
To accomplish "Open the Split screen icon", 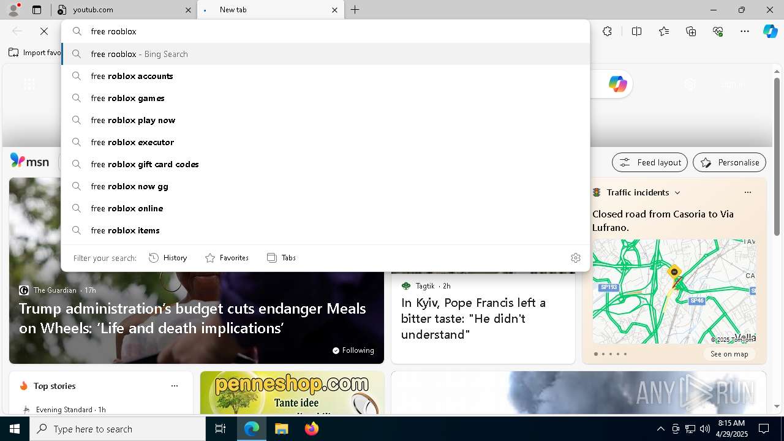I will 636,31.
